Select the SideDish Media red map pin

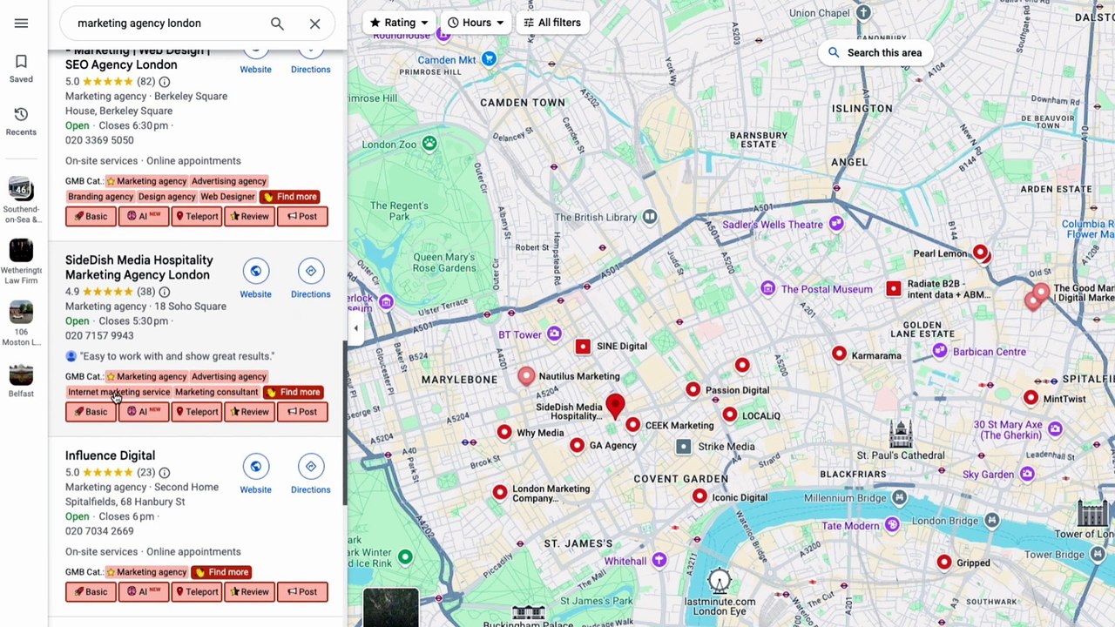615,405
